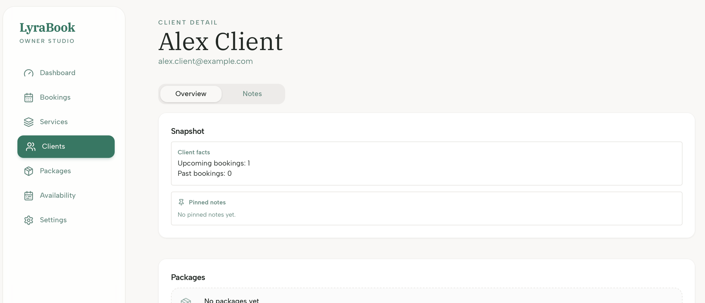Viewport: 705px width, 303px height.
Task: Select the Dashboard gauge icon
Action: (28, 73)
